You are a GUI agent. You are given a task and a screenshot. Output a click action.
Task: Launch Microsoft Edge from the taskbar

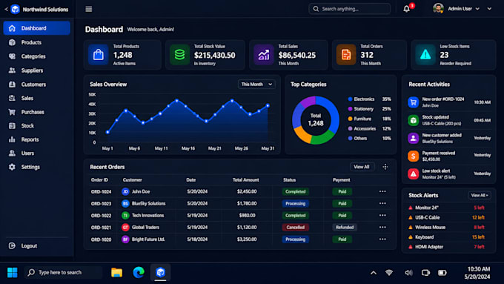(x=139, y=272)
